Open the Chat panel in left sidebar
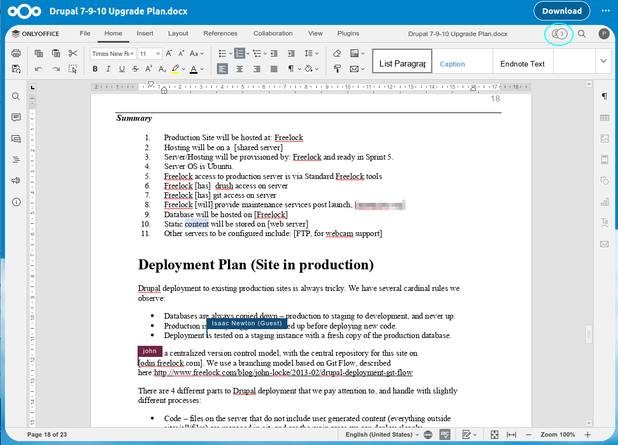618x445 pixels. pyautogui.click(x=16, y=139)
